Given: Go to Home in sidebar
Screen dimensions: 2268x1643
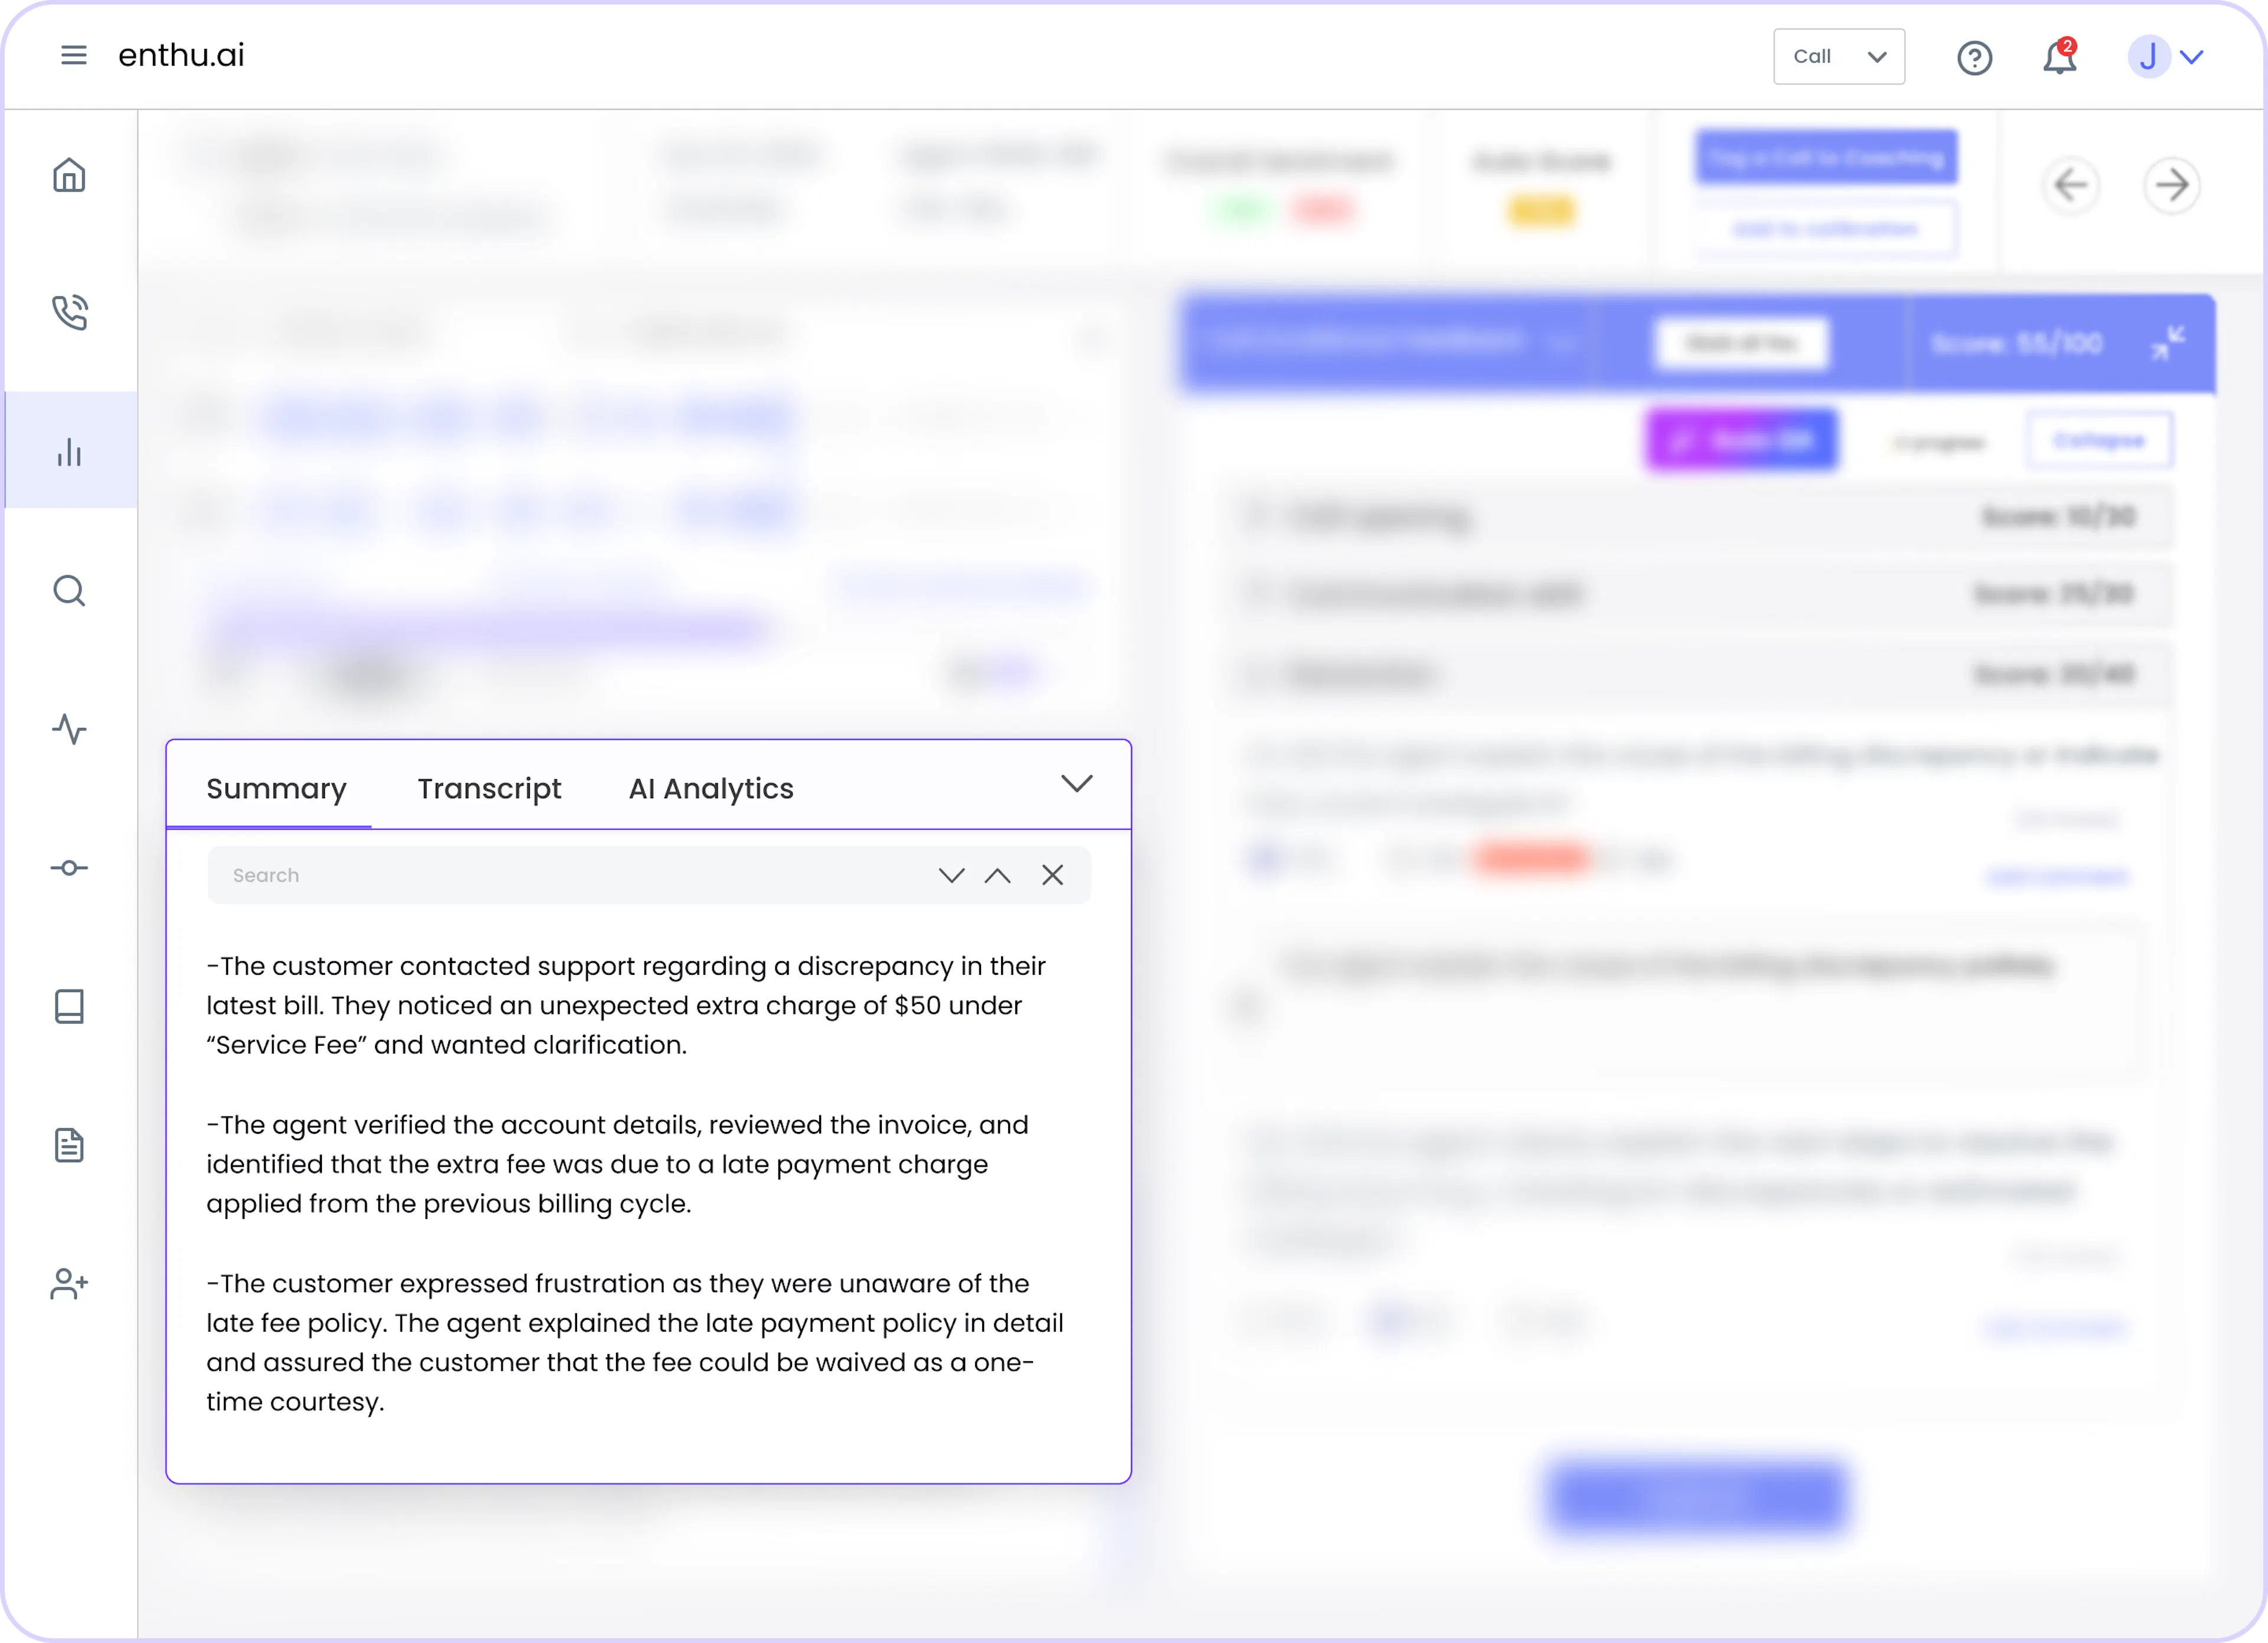Looking at the screenshot, I should (69, 175).
